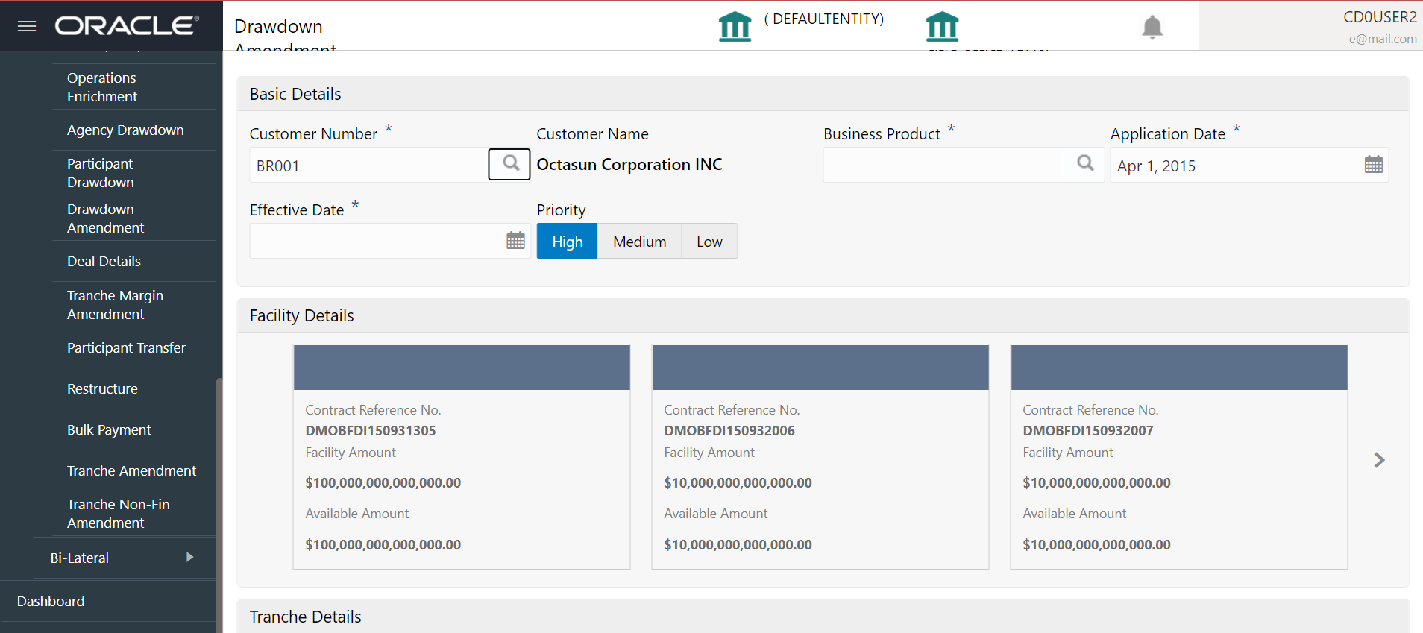The height and width of the screenshot is (633, 1423).
Task: Open the notifications bell
Action: [x=1152, y=27]
